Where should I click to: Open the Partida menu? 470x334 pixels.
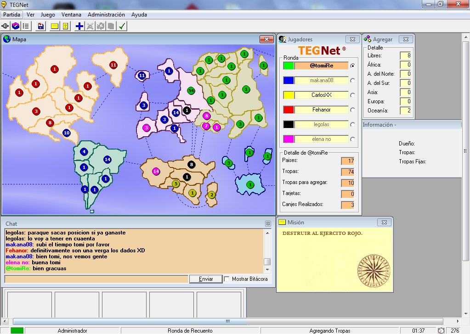[x=11, y=15]
